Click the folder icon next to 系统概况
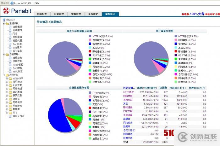This screenshot has width=220, height=146. [7, 24]
